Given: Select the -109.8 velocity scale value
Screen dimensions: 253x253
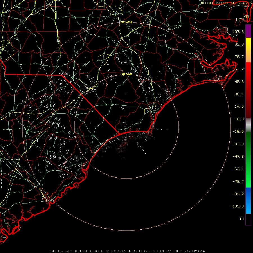Looking at the screenshot, I should click(x=237, y=206).
